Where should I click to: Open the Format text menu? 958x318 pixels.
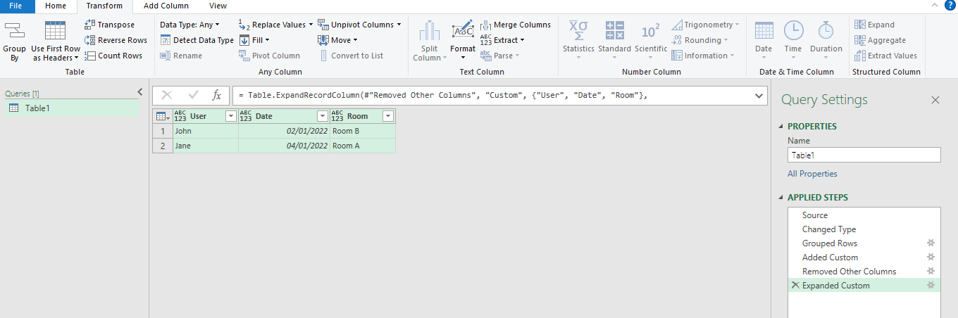click(x=463, y=41)
